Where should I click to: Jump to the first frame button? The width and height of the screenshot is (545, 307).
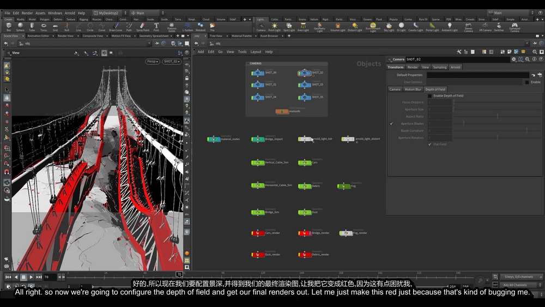[x=8, y=277]
